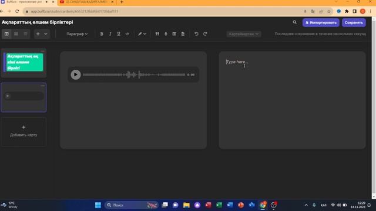Viewport: 376px width, 211px height.
Task: Redo the last edit
Action: 205,34
